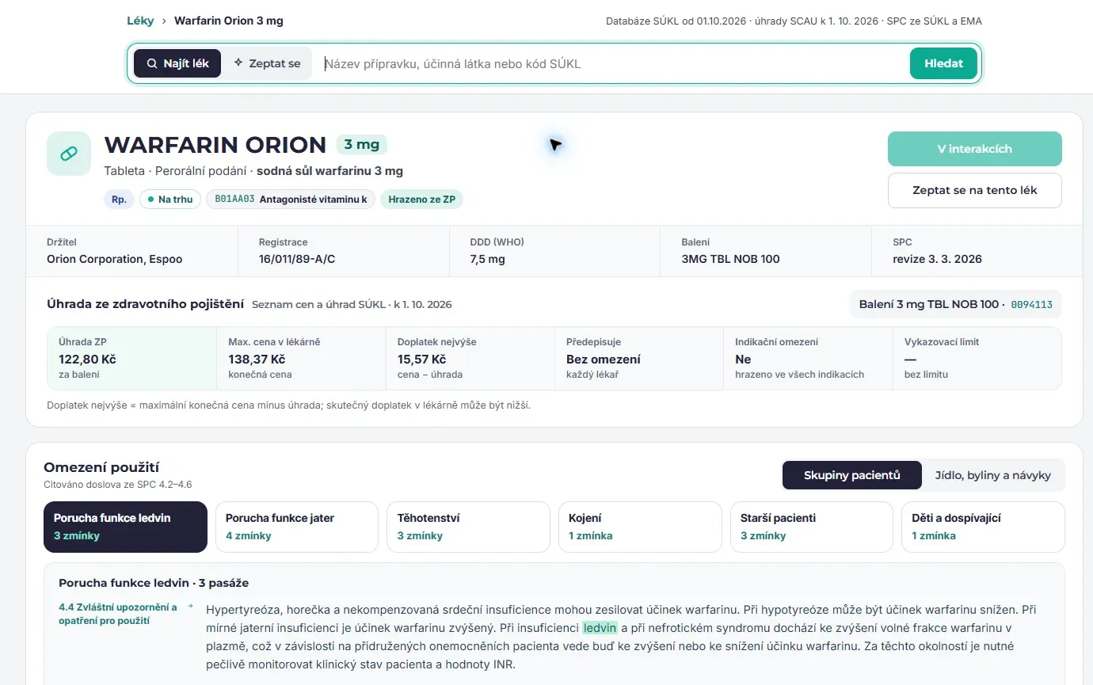Click the highlighted word ledvin in passage

click(x=600, y=628)
